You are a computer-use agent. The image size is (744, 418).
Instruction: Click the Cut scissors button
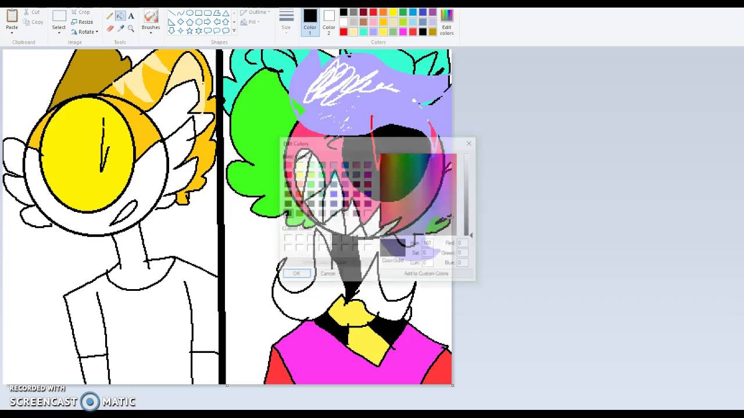(x=31, y=12)
